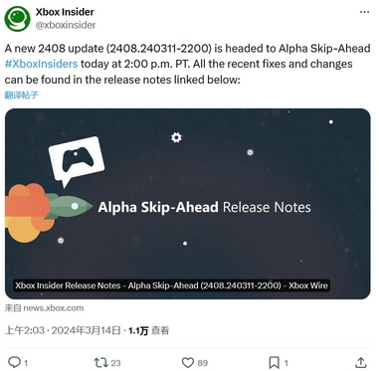
Task: Click the reply speech bubble icon
Action: 14,362
